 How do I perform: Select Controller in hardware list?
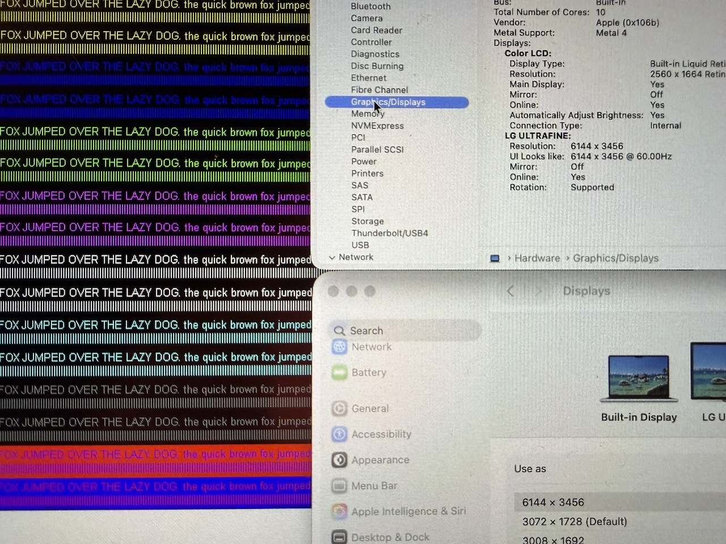point(371,42)
